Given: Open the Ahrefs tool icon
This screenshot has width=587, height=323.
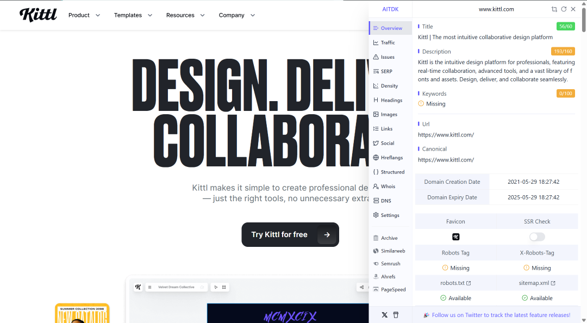Looking at the screenshot, I should [x=376, y=277].
